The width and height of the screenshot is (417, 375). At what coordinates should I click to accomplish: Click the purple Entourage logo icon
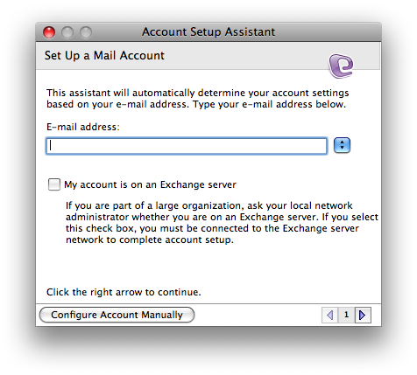tap(341, 66)
